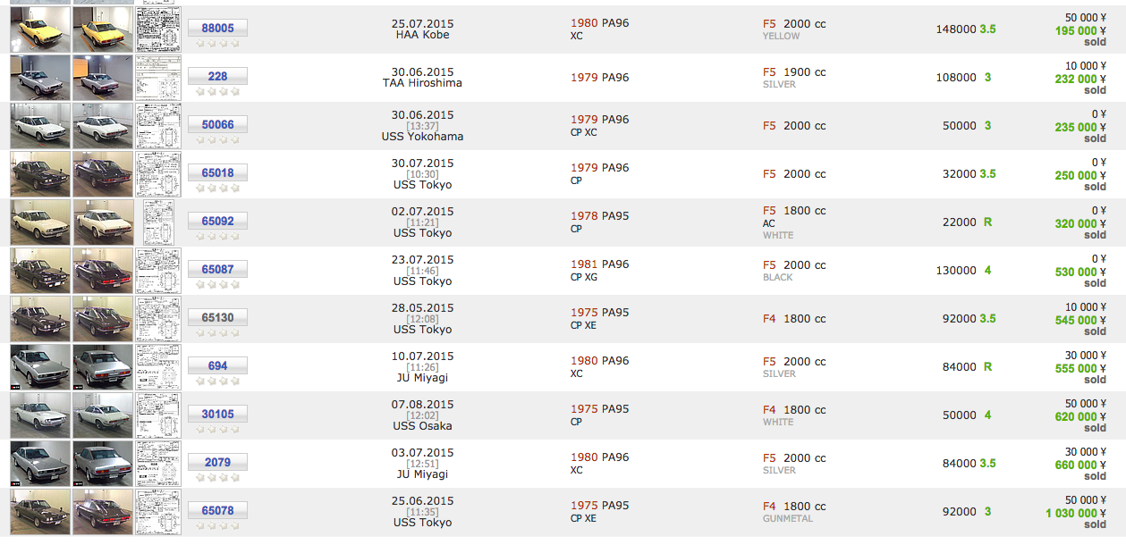Open rear photo of lot 30105 car

click(x=102, y=415)
